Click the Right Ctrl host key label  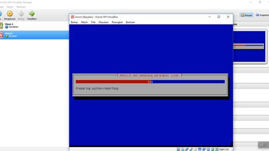(x=224, y=149)
